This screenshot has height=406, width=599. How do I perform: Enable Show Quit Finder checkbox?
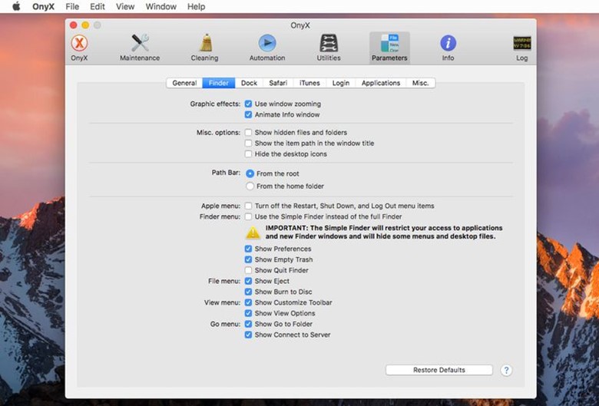(x=248, y=271)
